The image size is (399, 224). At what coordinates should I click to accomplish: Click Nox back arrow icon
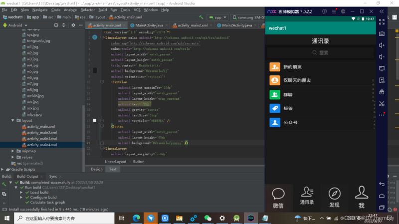[x=382, y=184]
